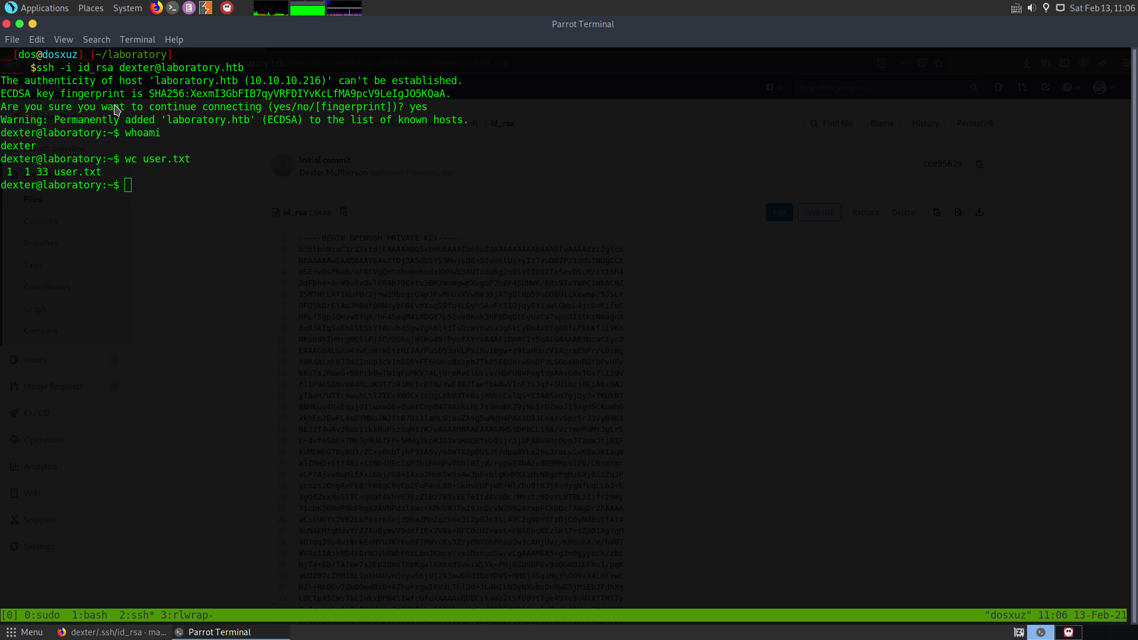The image size is (1138, 640).
Task: Click the lightbulb tray icon
Action: [x=1046, y=8]
